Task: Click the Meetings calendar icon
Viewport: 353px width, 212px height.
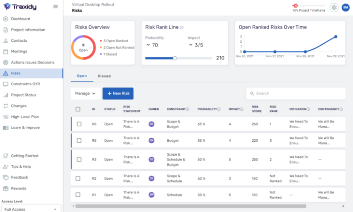Action: pyautogui.click(x=6, y=52)
